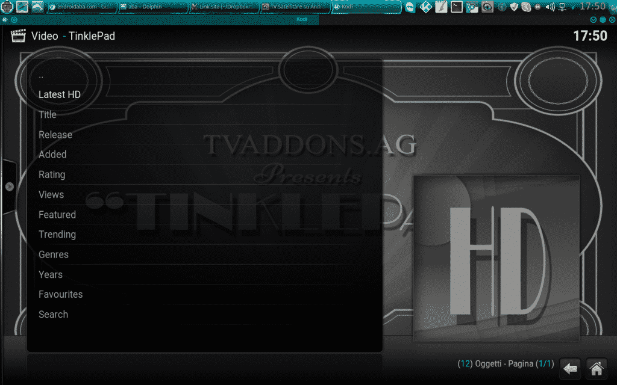Click the video clapperboard icon in header
The height and width of the screenshot is (385, 617).
click(x=18, y=35)
